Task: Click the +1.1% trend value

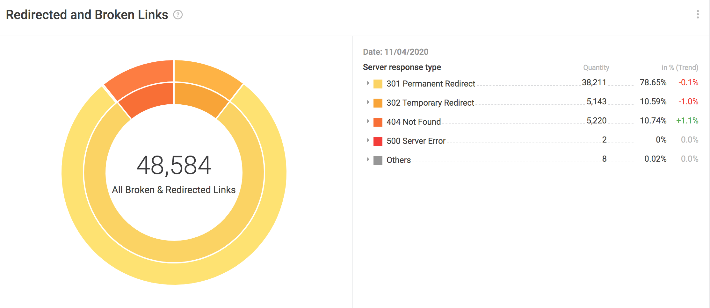Action: pyautogui.click(x=687, y=121)
